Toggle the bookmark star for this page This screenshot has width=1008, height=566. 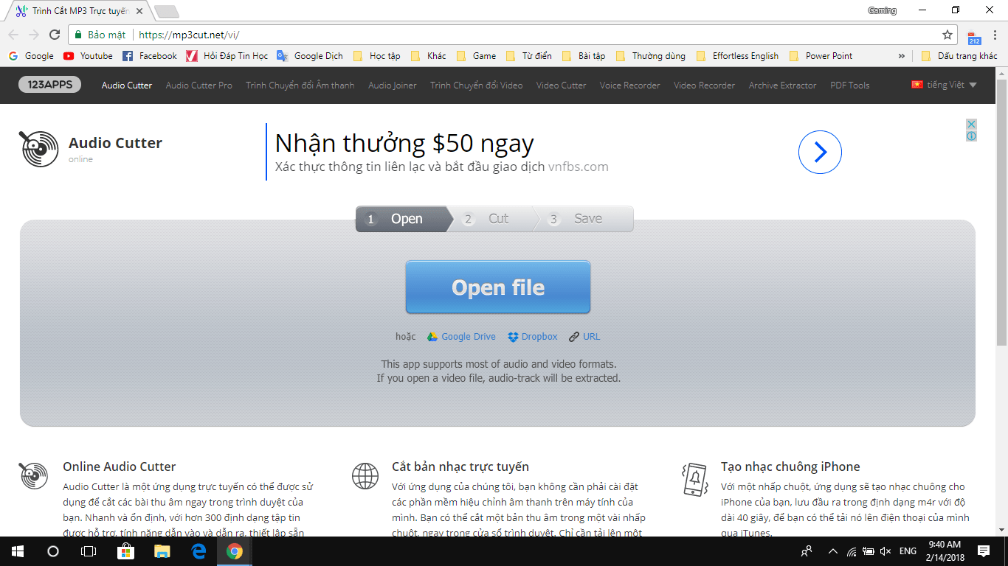pyautogui.click(x=947, y=34)
